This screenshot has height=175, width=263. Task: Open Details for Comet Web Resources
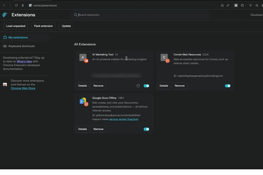[163, 86]
